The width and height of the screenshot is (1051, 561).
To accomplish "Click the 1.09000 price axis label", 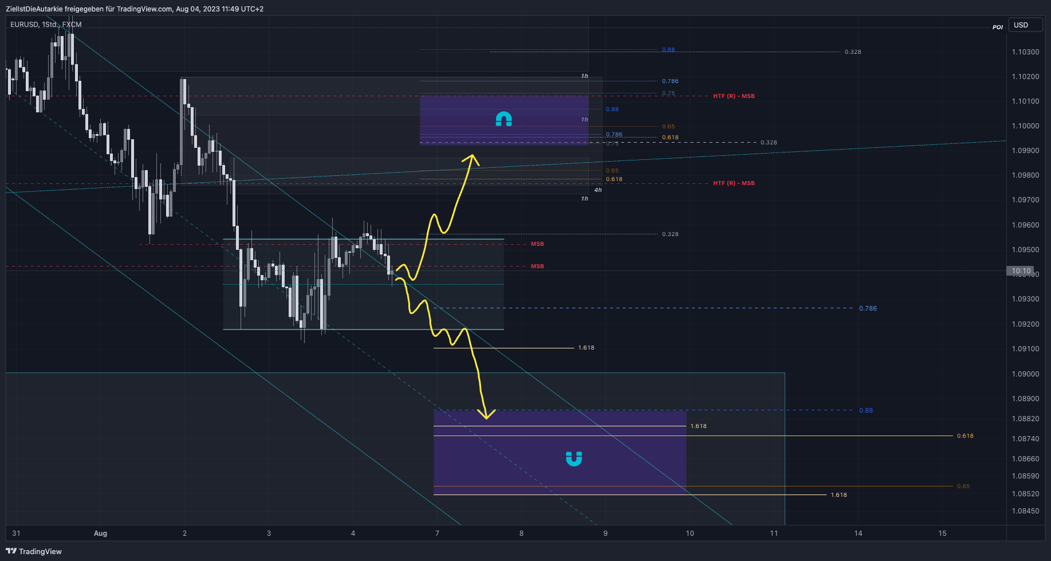I will point(1025,374).
